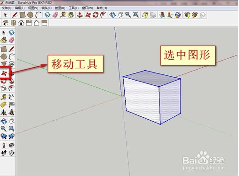The height and width of the screenshot is (176, 239).
Task: Select the Axes tool in left palette
Action: pyautogui.click(x=4, y=112)
